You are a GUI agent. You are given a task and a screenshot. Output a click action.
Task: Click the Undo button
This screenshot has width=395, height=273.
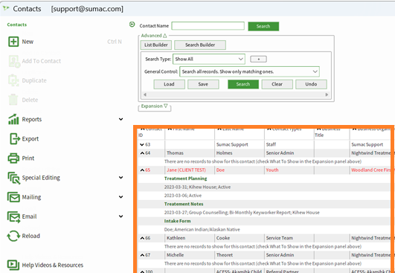pos(311,84)
